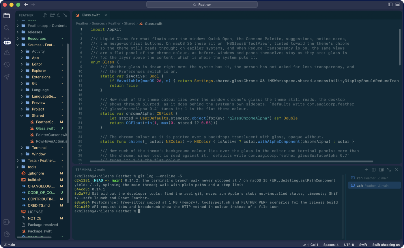This screenshot has height=248, width=404.
Task: Toggle the terminal sessions side list
Action: pyautogui.click(x=381, y=170)
